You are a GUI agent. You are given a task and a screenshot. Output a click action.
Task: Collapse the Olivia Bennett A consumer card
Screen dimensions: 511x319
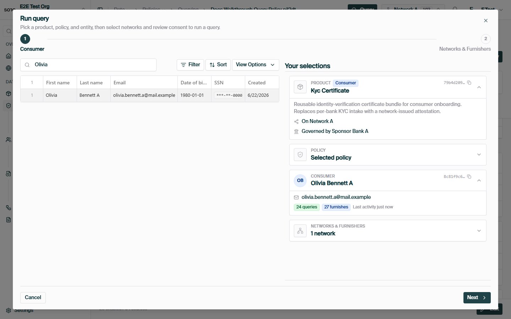click(479, 180)
